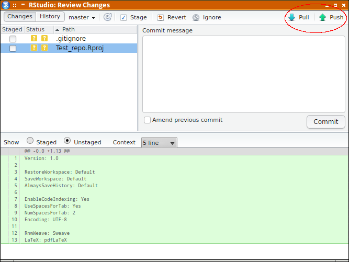The image size is (349, 262).
Task: Click the Stage checkmark icon
Action: pyautogui.click(x=123, y=17)
